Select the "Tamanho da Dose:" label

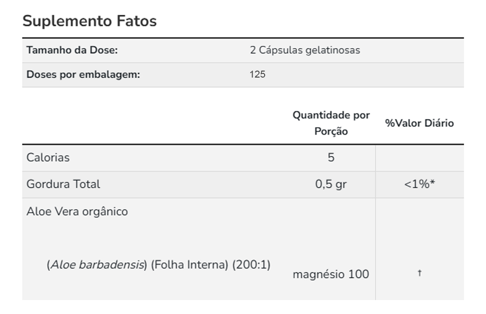pyautogui.click(x=72, y=50)
